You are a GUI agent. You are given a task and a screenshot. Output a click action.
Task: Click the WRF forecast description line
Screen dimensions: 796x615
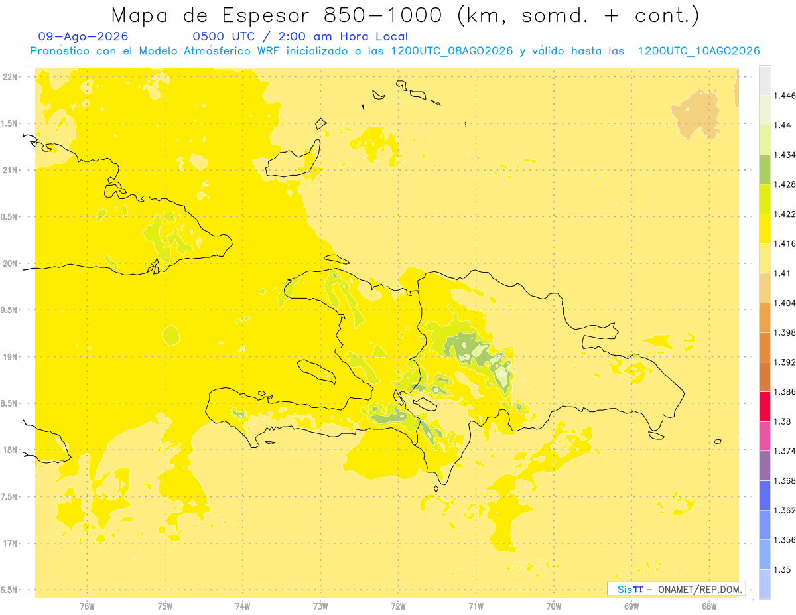395,51
